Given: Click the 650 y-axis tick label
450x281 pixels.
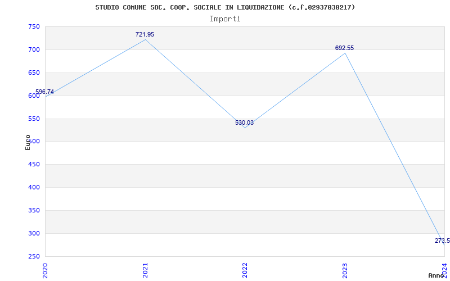Looking at the screenshot, I should (34, 73).
